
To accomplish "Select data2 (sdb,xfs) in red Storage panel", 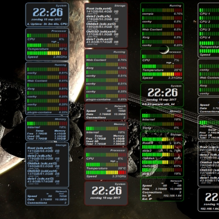I will 99,16.
